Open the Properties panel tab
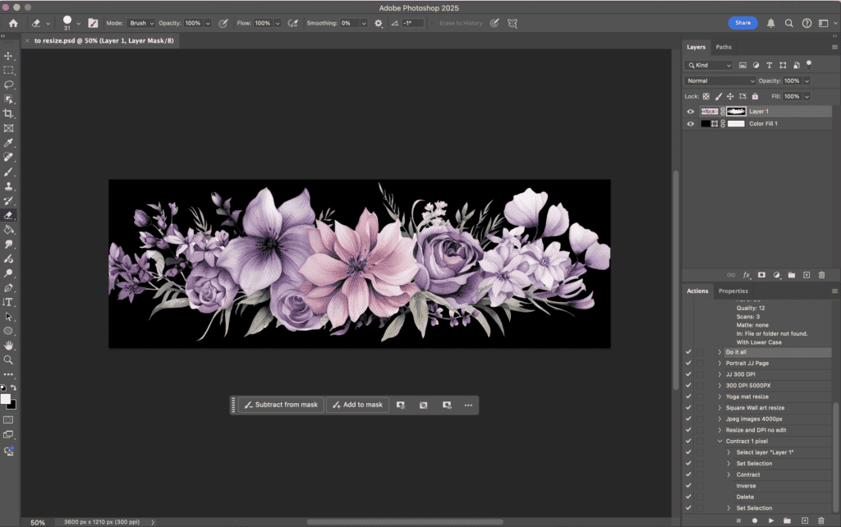The image size is (841, 527). [733, 291]
